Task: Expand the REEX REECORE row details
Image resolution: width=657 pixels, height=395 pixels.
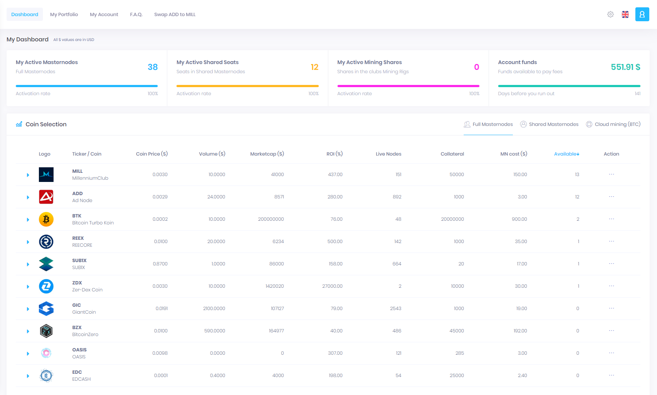Action: tap(28, 242)
